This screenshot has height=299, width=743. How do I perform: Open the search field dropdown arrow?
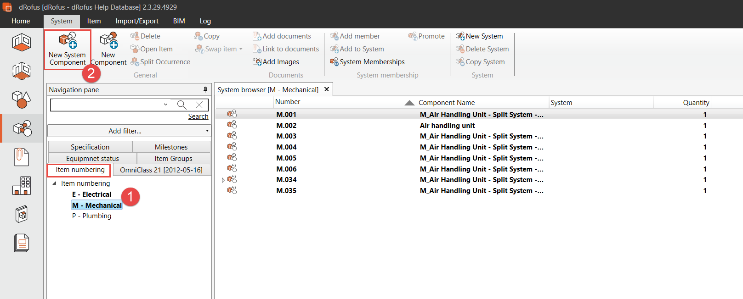pos(165,105)
